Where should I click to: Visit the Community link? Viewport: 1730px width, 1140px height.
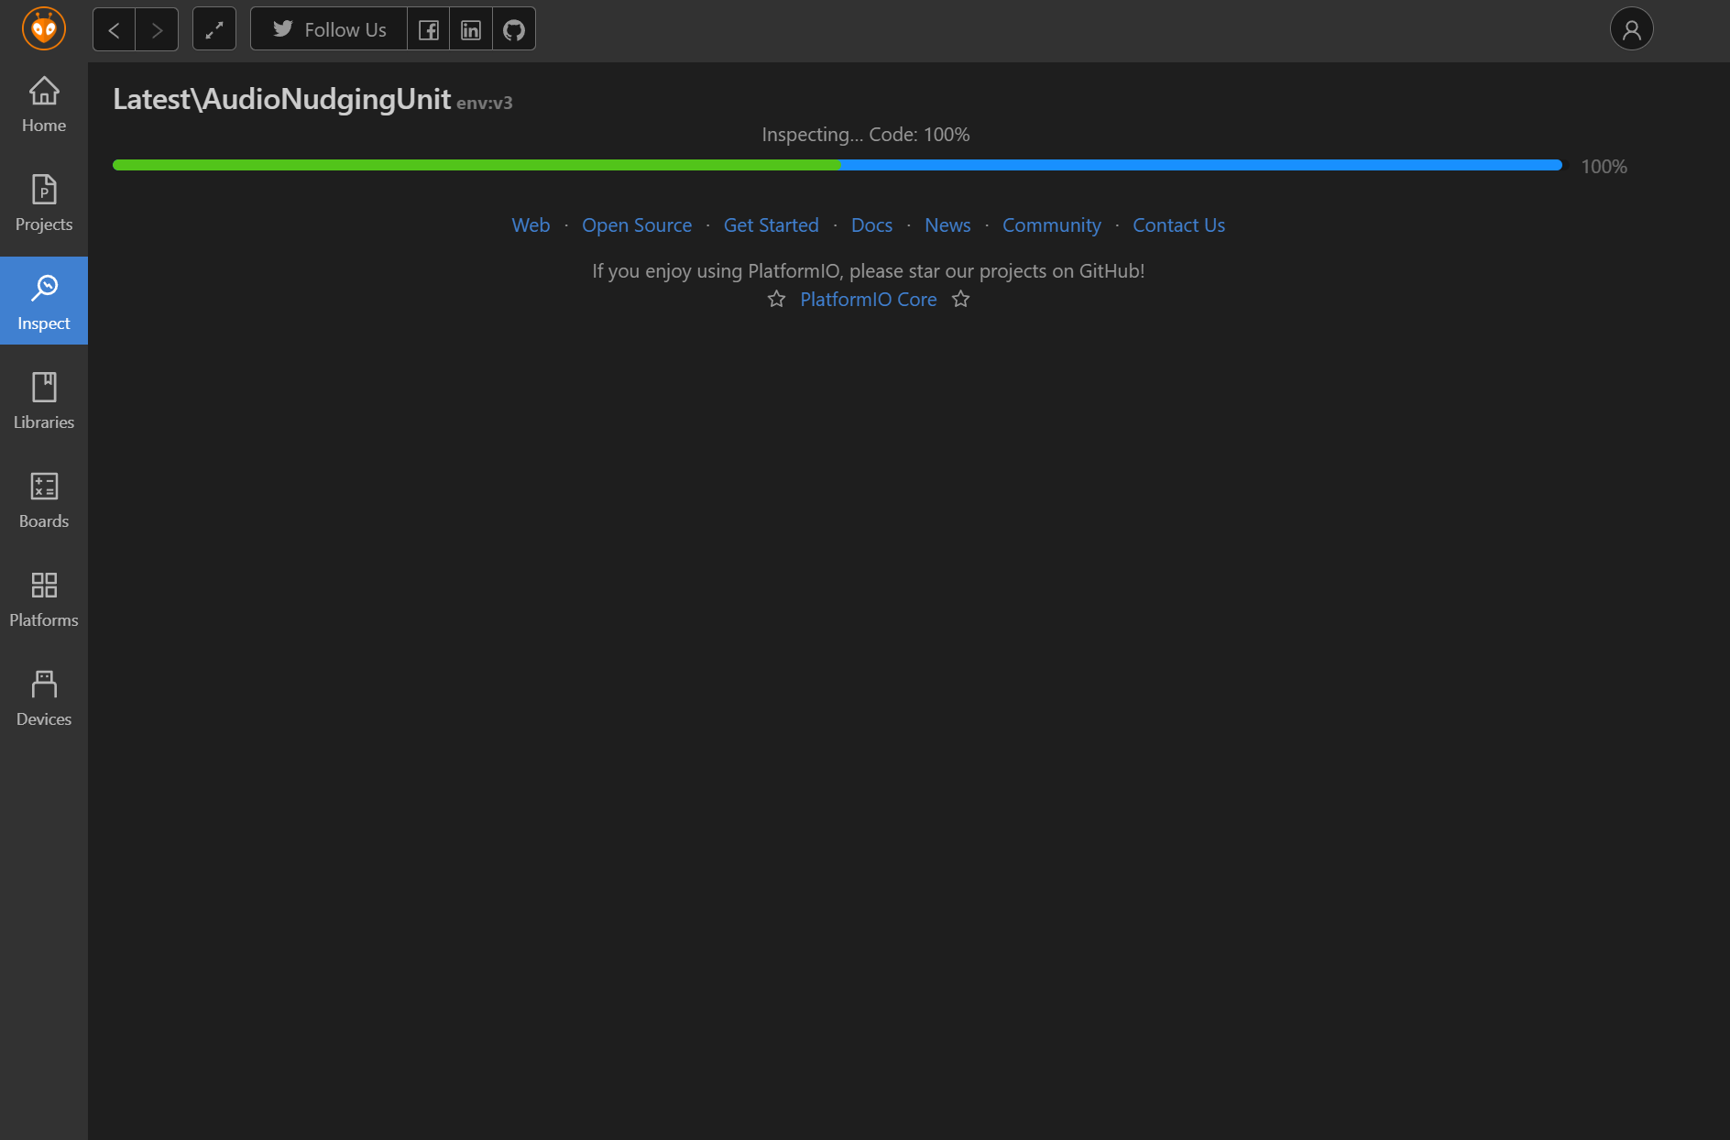pos(1052,225)
